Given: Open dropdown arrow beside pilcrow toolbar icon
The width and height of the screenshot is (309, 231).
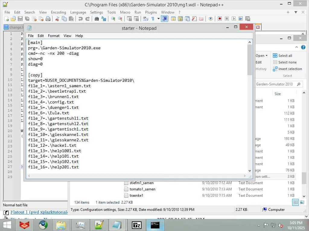Looking at the screenshot, I should point(158,19).
